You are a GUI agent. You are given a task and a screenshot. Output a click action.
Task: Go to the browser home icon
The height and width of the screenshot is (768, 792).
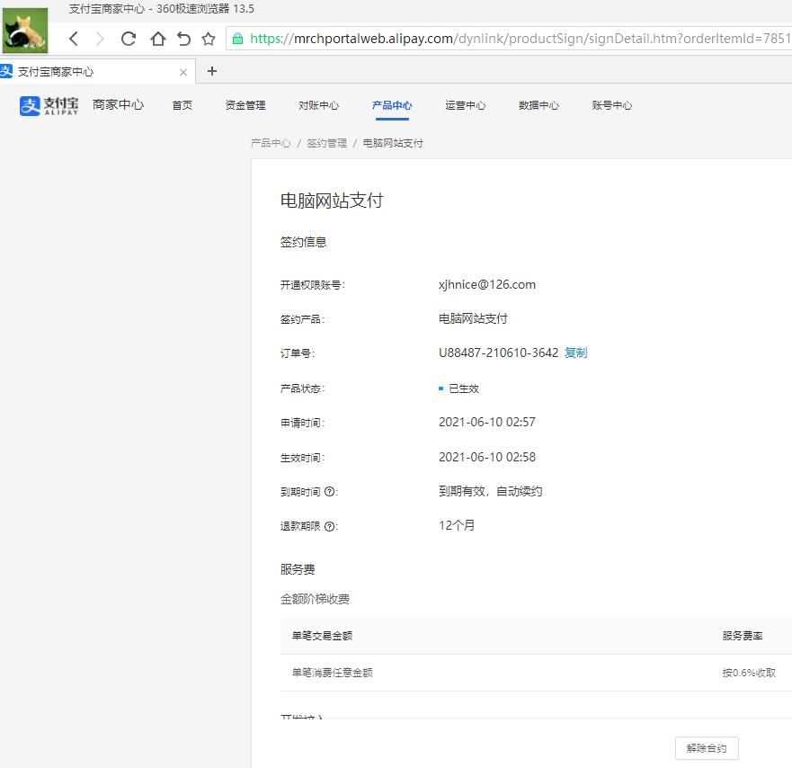[x=157, y=39]
